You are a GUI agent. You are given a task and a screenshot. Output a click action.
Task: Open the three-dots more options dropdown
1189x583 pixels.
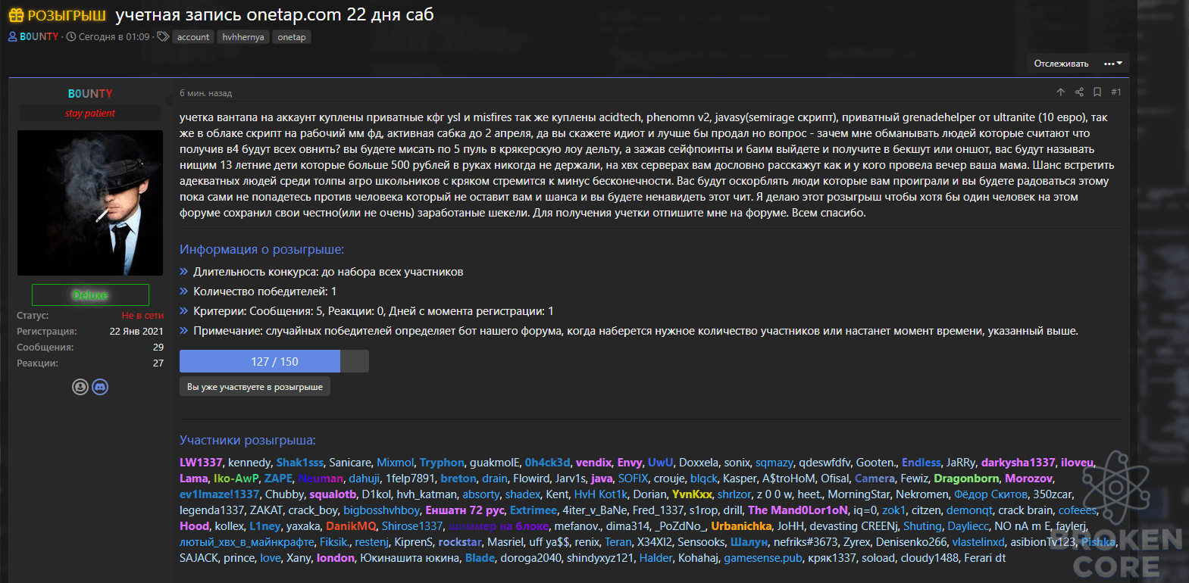(x=1112, y=64)
